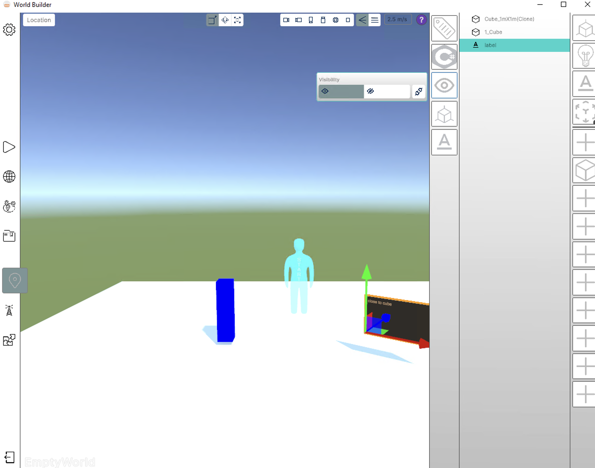
Task: Open the purple Help question mark
Action: (x=421, y=19)
